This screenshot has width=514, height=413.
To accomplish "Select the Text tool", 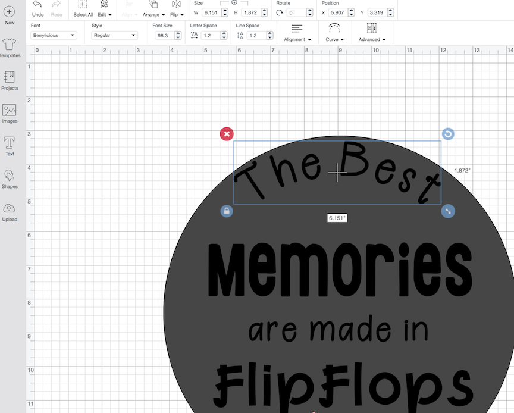I will (x=10, y=146).
